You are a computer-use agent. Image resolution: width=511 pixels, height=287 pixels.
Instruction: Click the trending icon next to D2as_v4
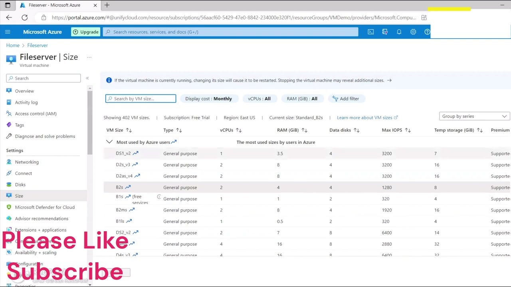coord(137,175)
